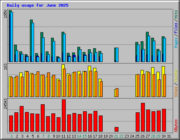Click day 19 on the x-axis
The image size is (180, 140).
point(105,136)
